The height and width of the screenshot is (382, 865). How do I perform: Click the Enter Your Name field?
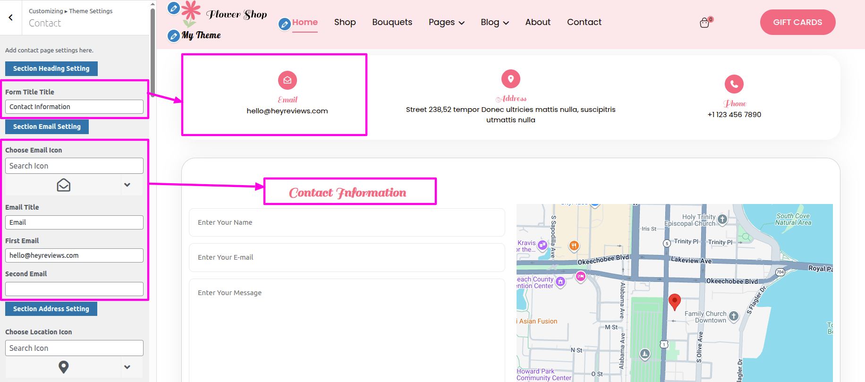tap(347, 222)
